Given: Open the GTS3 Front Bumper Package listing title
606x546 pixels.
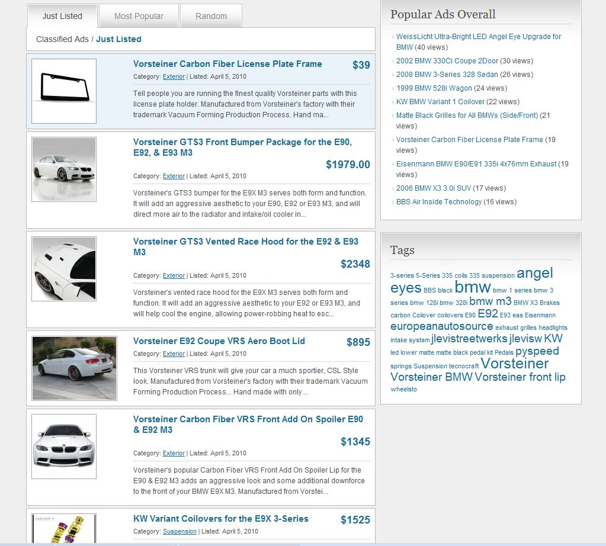Looking at the screenshot, I should pyautogui.click(x=242, y=147).
